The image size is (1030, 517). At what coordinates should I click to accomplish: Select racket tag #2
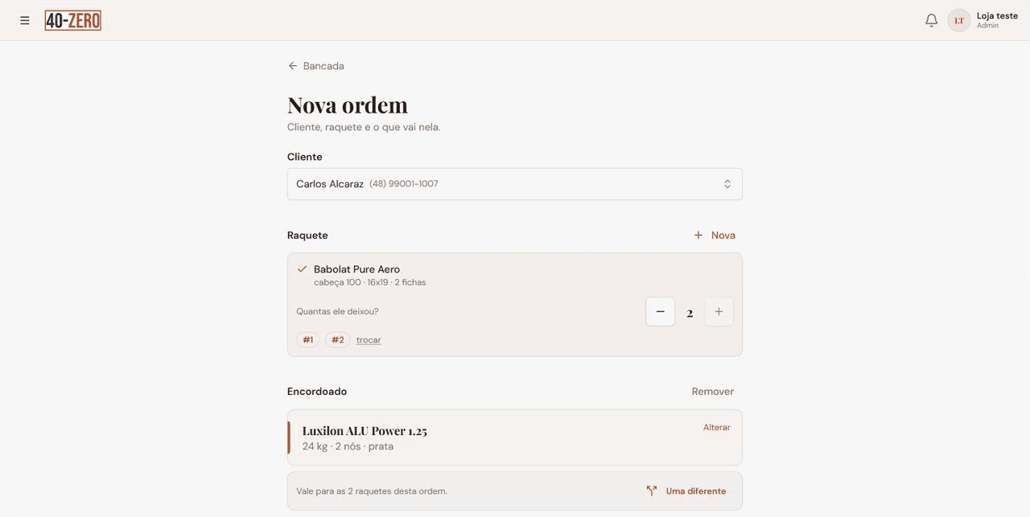(x=338, y=340)
